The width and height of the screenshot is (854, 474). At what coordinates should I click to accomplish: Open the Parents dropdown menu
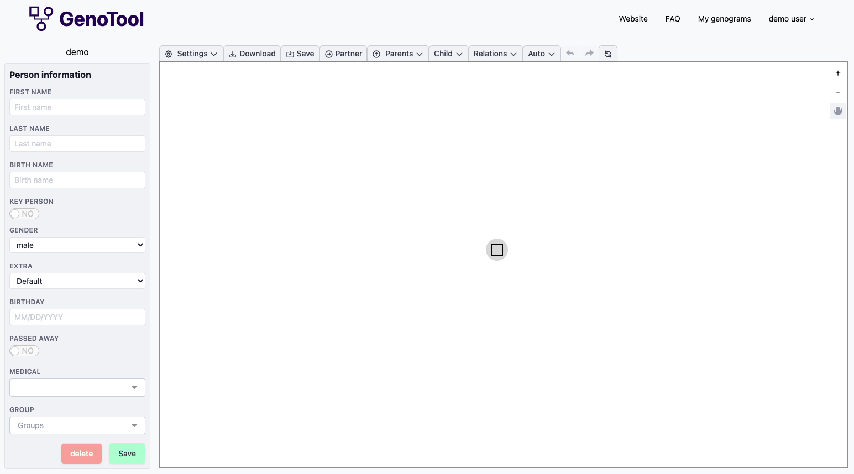click(397, 53)
